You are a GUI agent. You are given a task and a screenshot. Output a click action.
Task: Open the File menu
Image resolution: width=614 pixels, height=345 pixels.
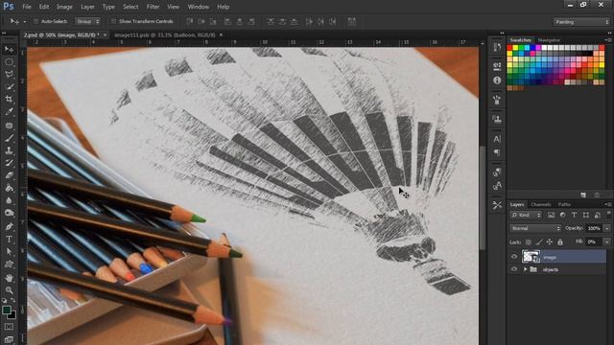click(27, 7)
